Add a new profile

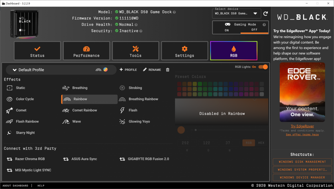pyautogui.click(x=128, y=70)
